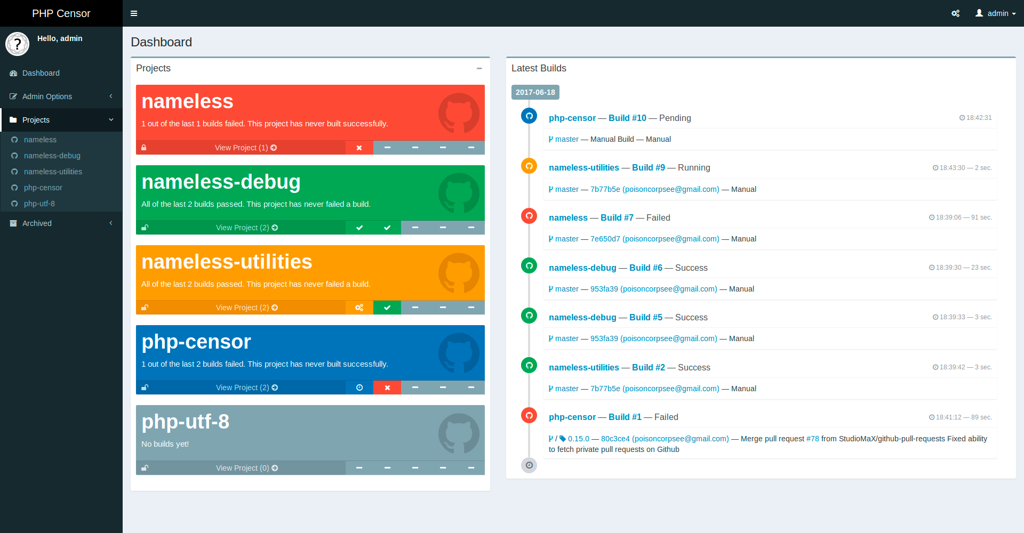The image size is (1024, 533).
Task: Click the green success checkmark on nameless-debug card
Action: [x=359, y=228]
